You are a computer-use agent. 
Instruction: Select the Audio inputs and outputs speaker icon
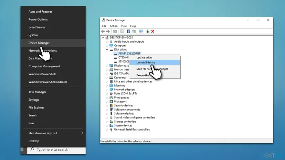(111, 42)
